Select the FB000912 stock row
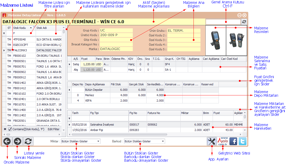 pos(32,77)
